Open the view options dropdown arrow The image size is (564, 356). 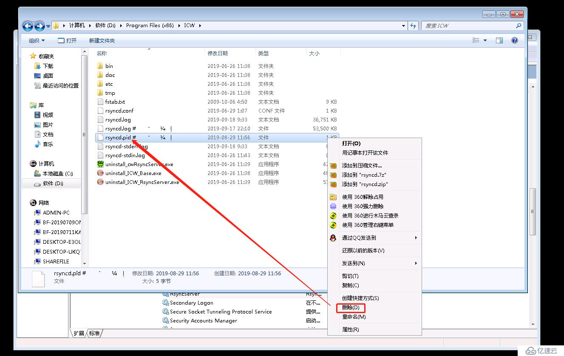click(485, 40)
